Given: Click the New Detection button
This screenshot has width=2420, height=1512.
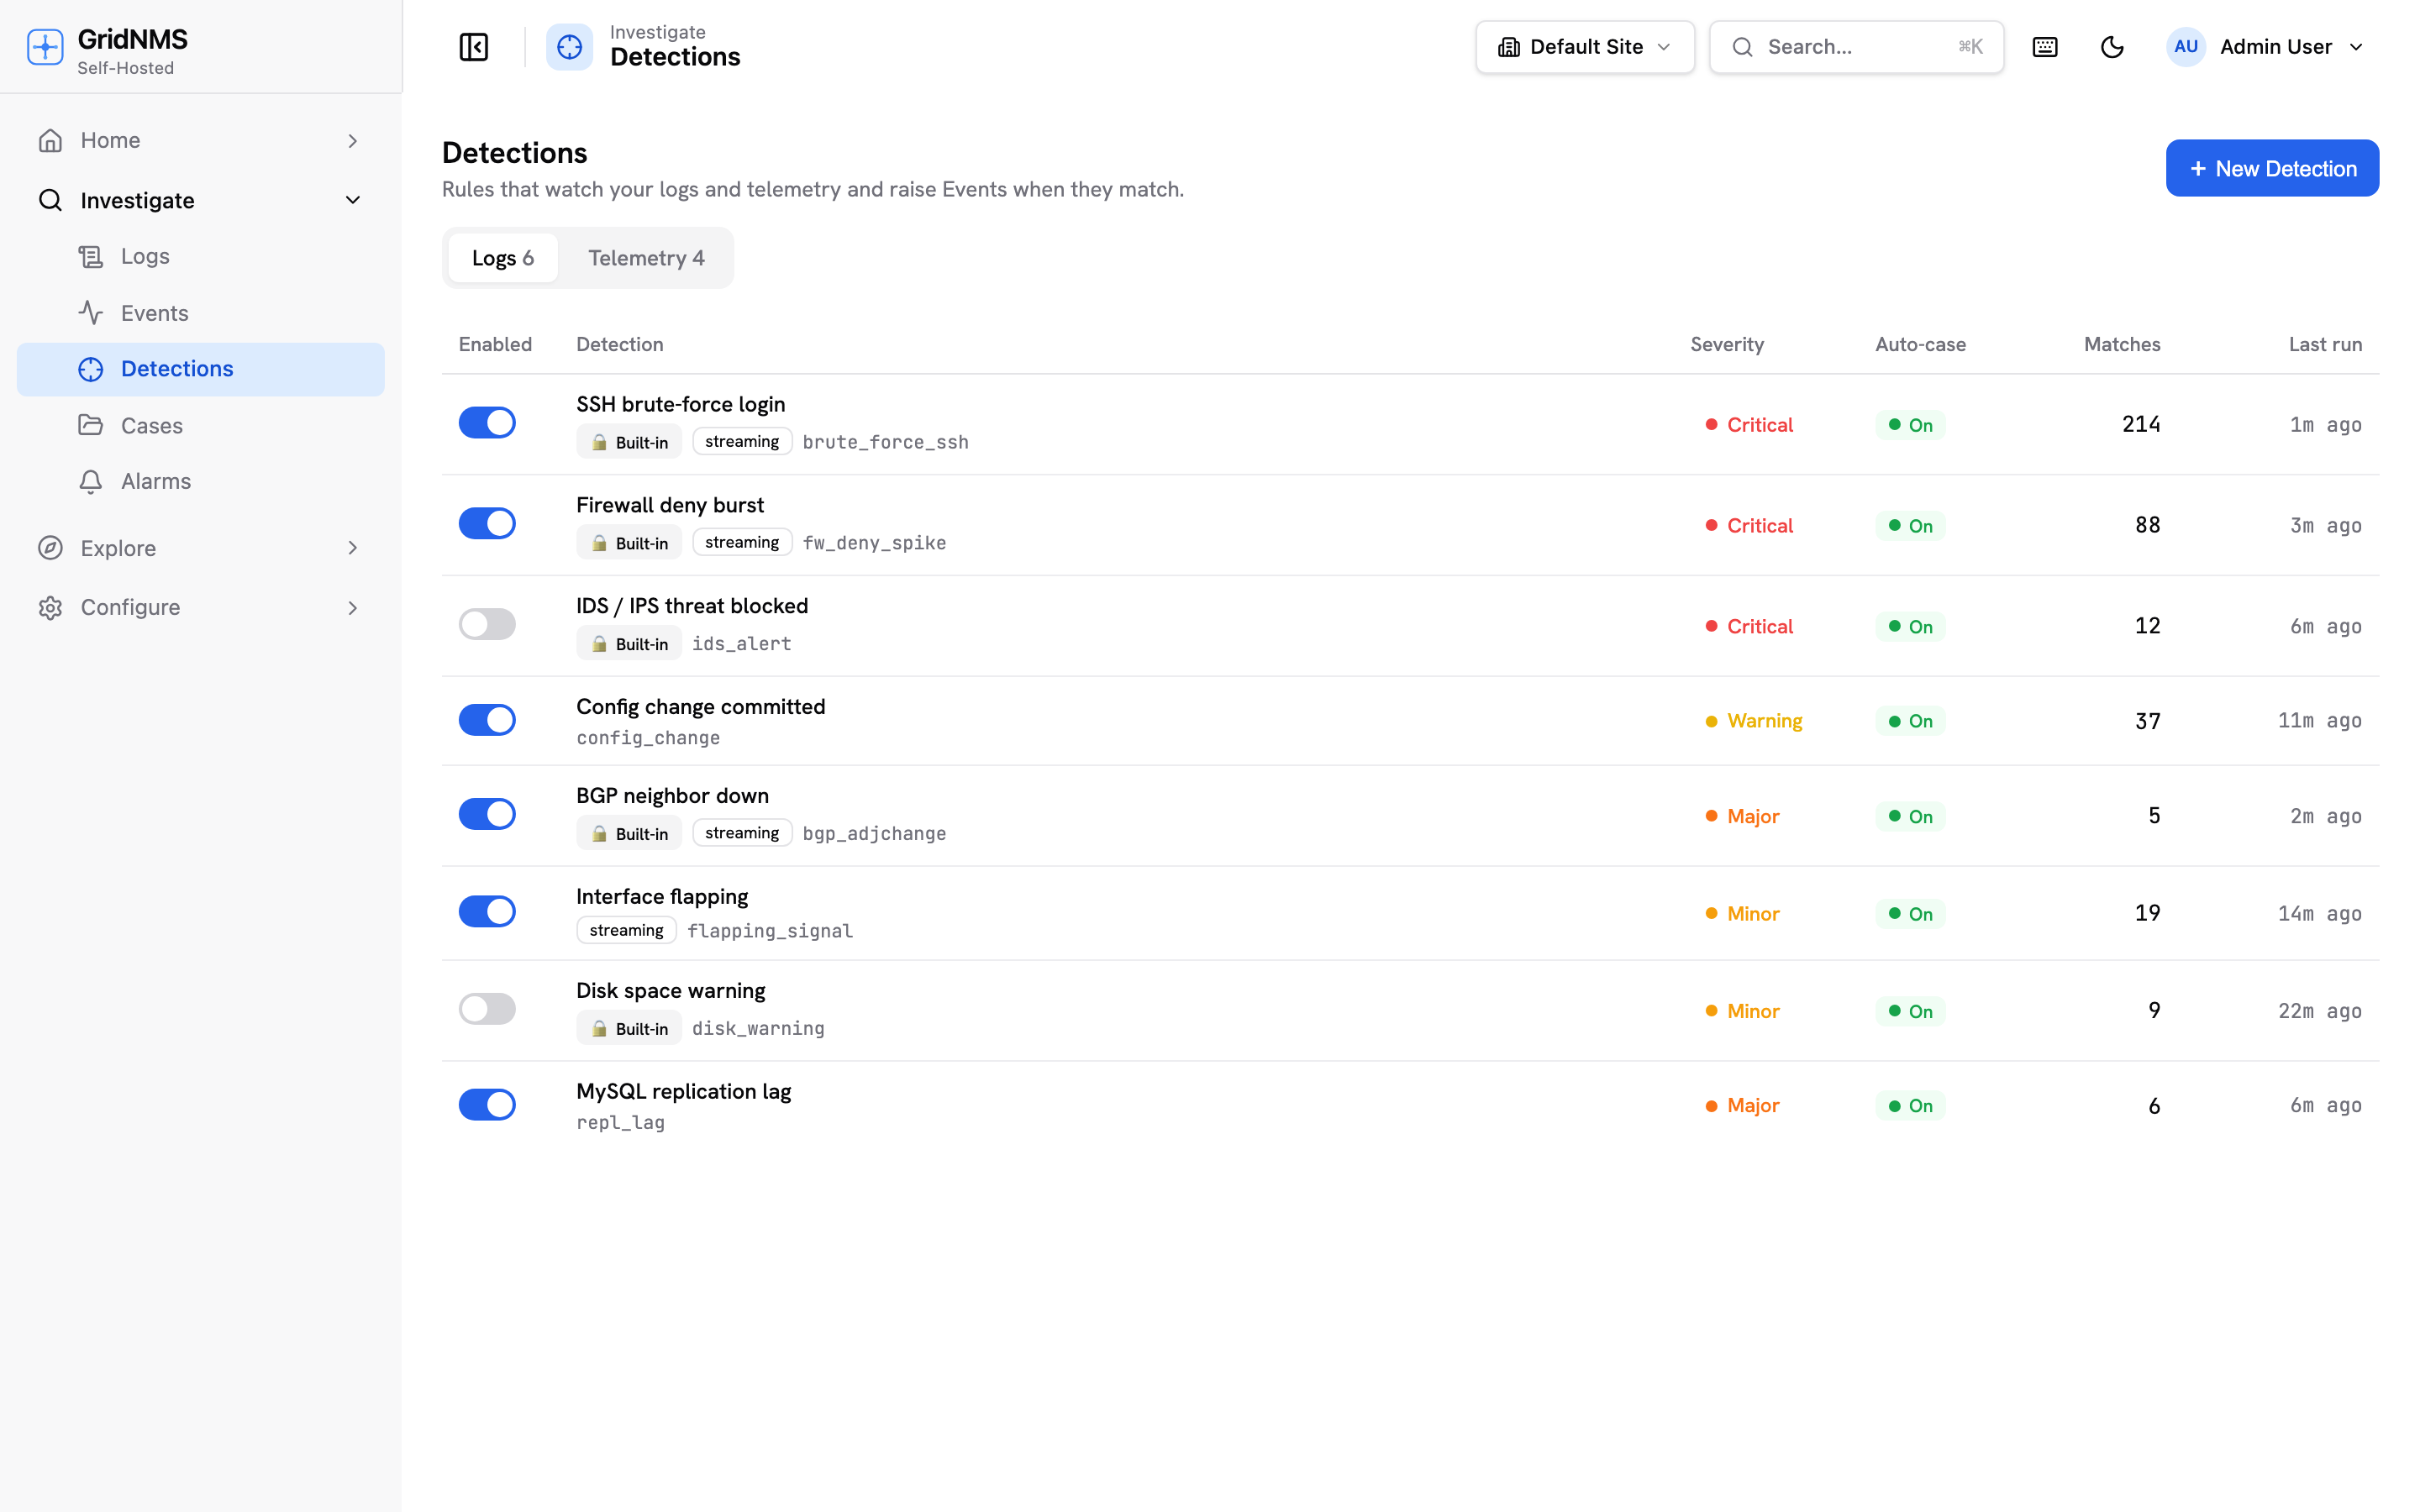Looking at the screenshot, I should point(2272,168).
